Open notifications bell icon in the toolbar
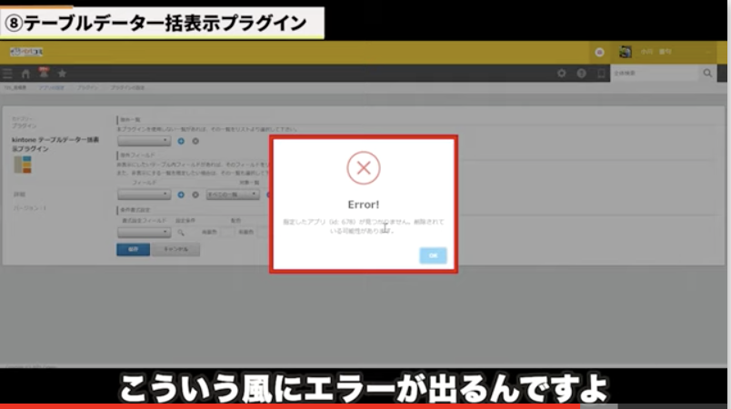The height and width of the screenshot is (409, 731). 44,74
